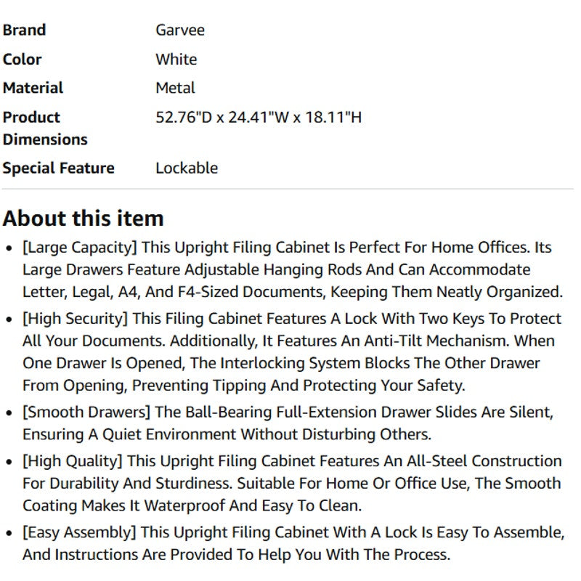Click the Brand label
The width and height of the screenshot is (581, 581).
(24, 30)
